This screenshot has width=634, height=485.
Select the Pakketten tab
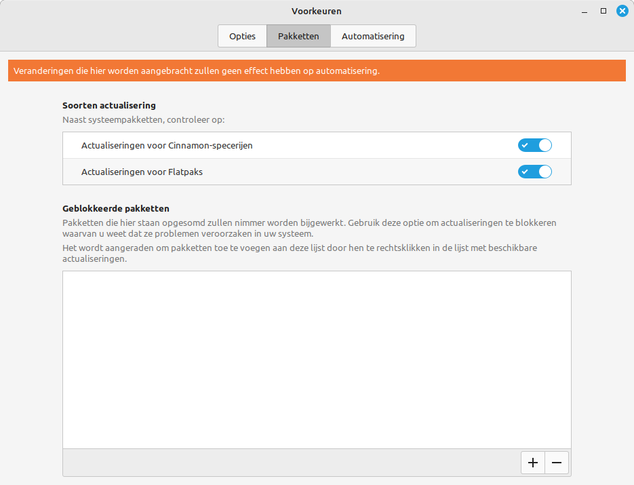(298, 36)
